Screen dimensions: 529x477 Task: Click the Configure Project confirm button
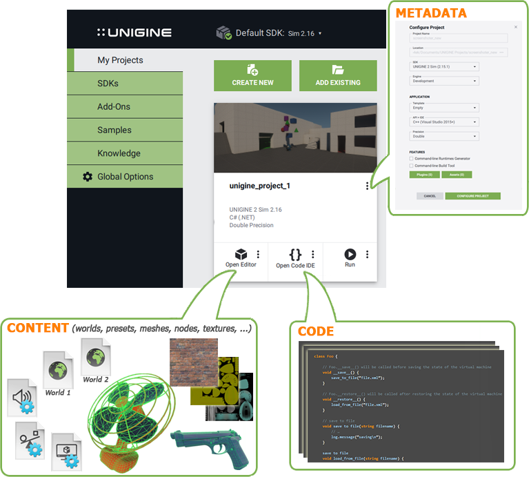[x=472, y=196]
